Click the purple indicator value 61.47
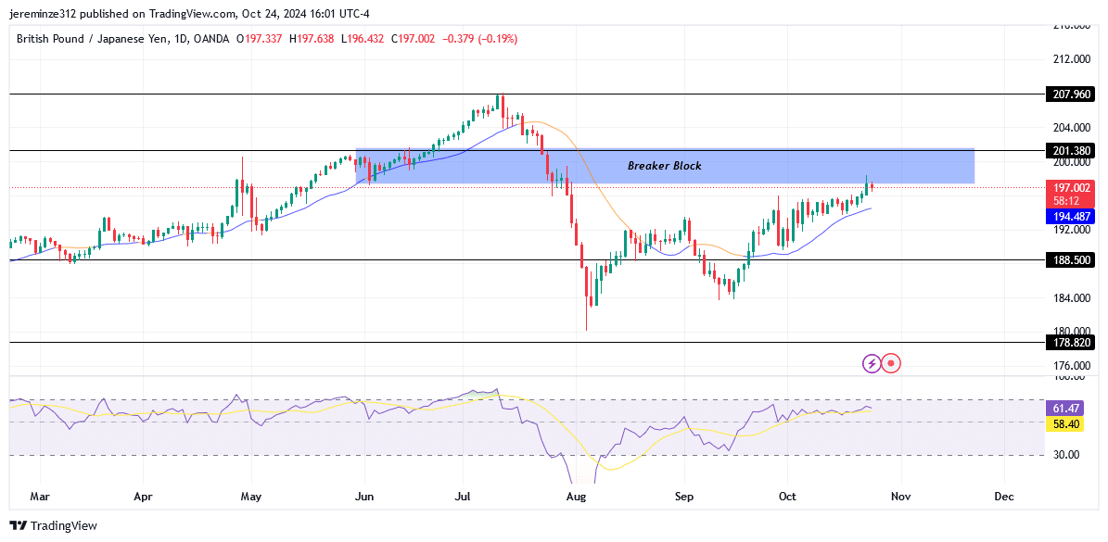1108x542 pixels. [x=1064, y=406]
